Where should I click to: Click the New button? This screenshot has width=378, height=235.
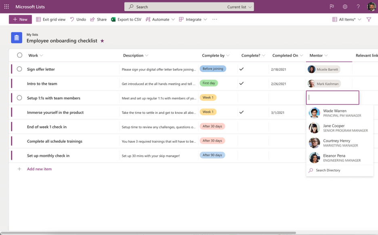(20, 19)
